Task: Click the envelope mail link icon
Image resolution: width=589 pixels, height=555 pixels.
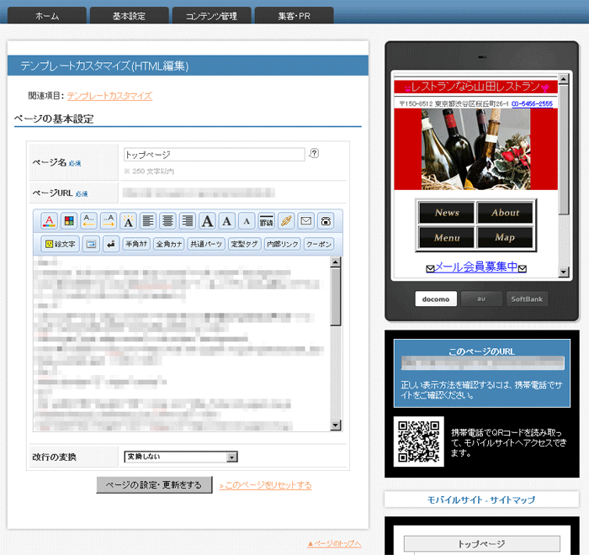Action: point(305,221)
